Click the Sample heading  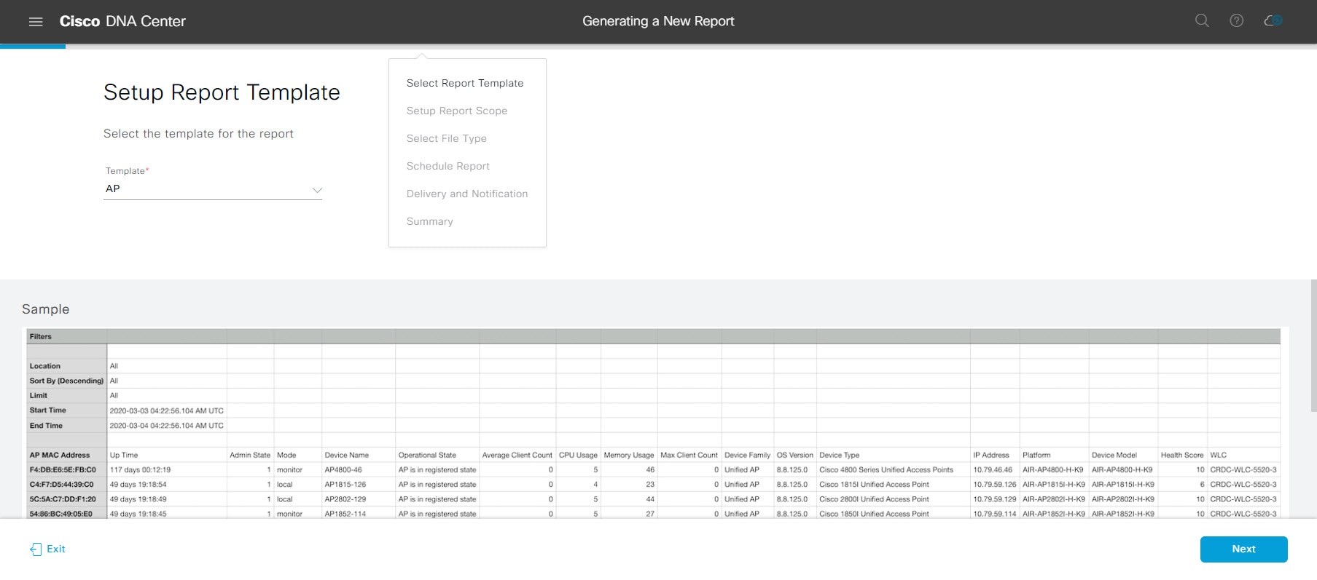pos(46,309)
